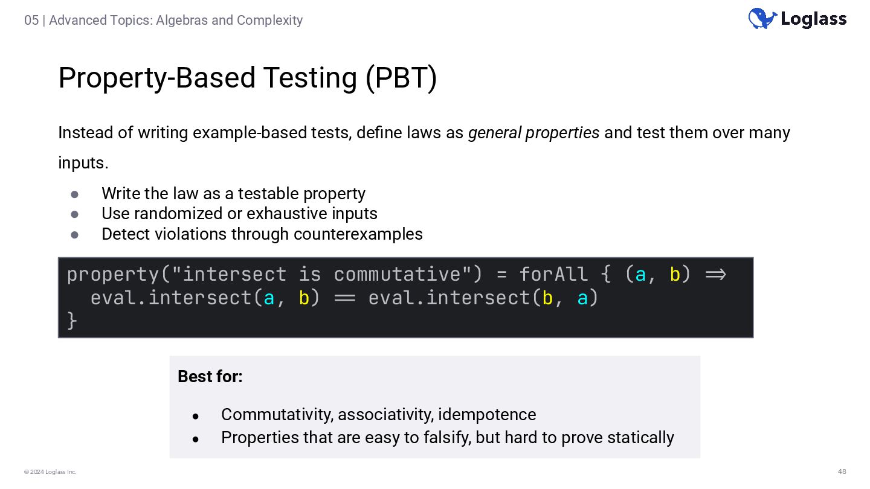Click the word "inputs." on the second paragraph line
The height and width of the screenshot is (489, 870).
click(x=83, y=163)
